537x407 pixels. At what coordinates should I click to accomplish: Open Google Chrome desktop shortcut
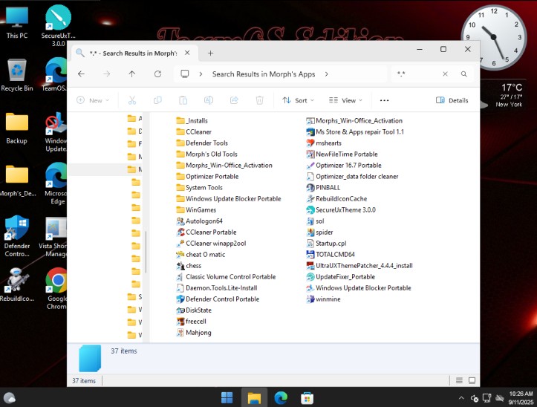pos(56,288)
